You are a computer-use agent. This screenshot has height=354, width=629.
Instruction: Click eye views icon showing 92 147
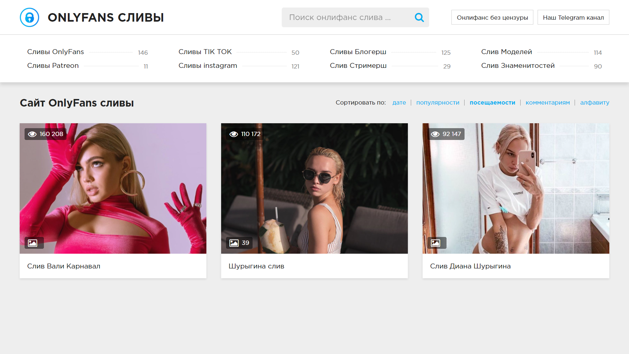pos(435,134)
